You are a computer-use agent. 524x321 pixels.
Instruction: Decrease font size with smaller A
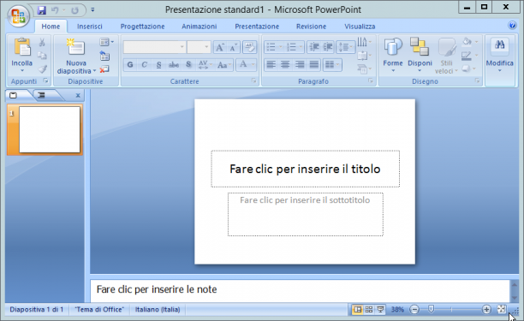[233, 47]
